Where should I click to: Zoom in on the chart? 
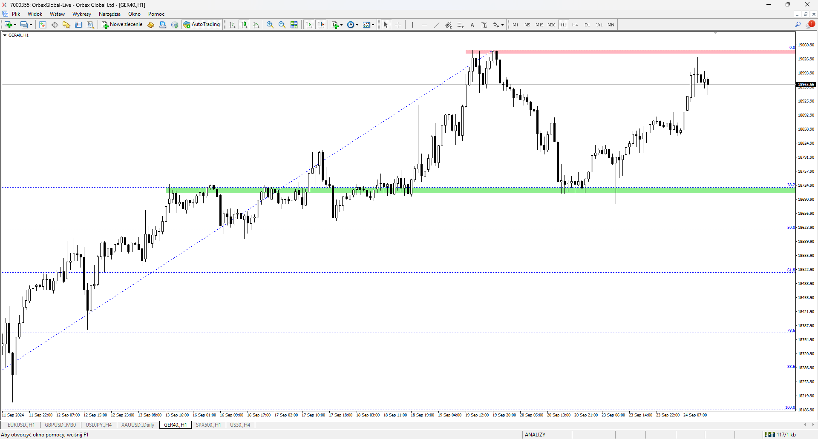[x=270, y=25]
